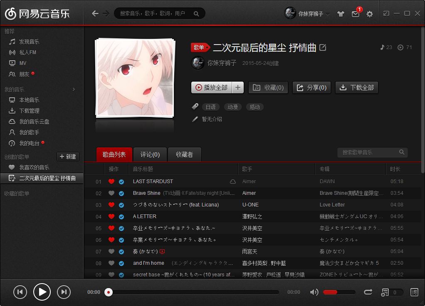Switch to mini mode icon

(x=386, y=13)
